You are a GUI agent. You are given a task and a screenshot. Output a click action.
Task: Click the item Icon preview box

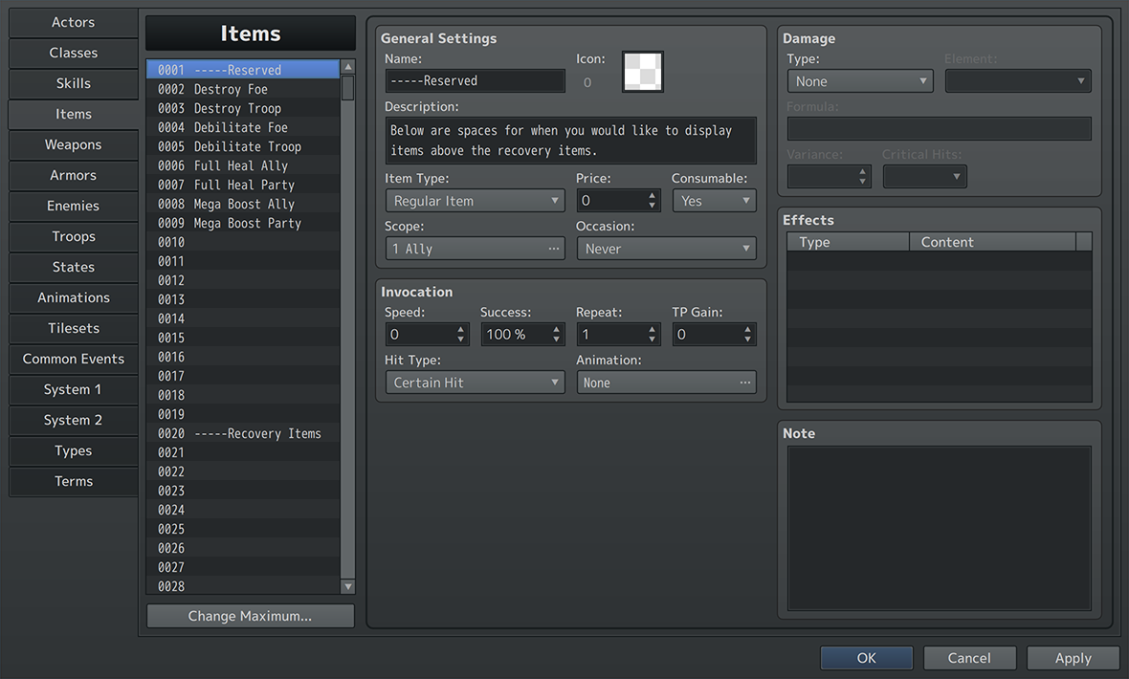coord(642,72)
